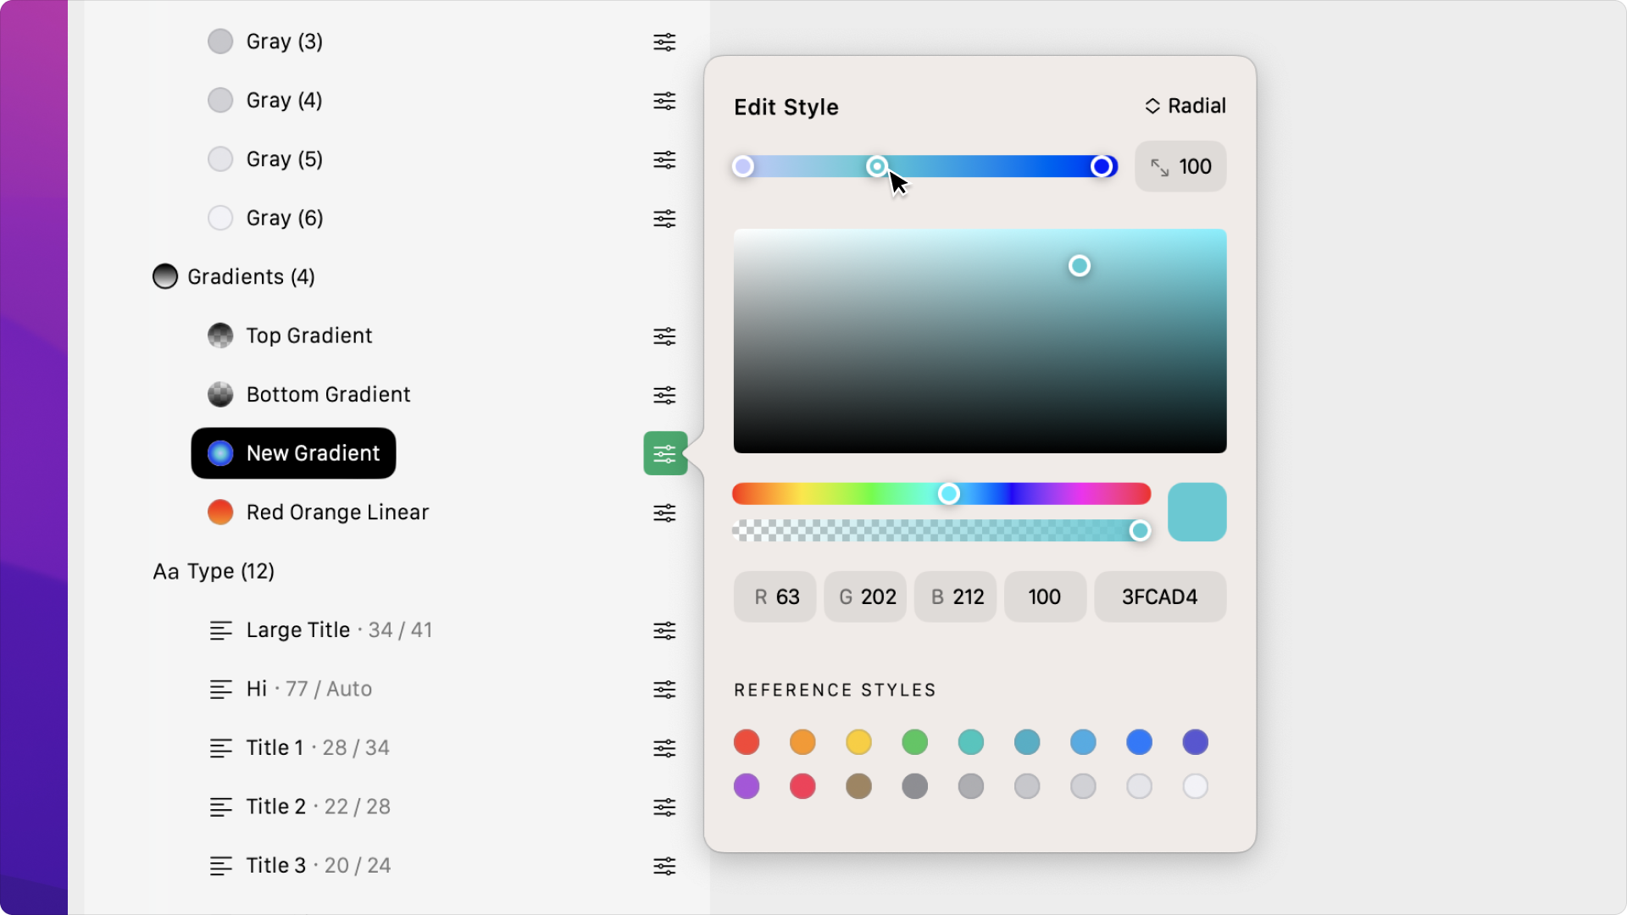
Task: Pick the red reference style swatch
Action: point(747,742)
